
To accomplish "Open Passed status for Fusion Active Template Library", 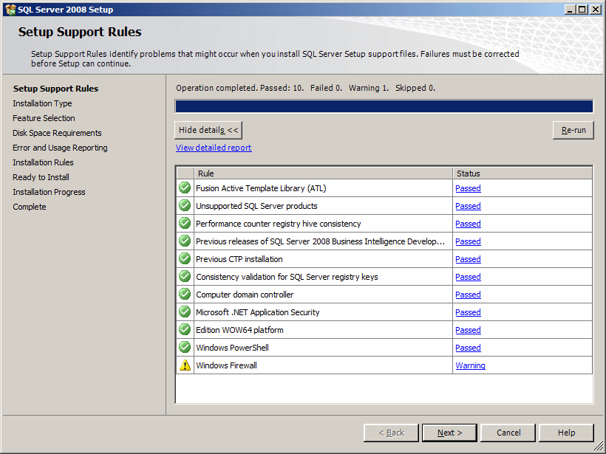I will click(468, 188).
